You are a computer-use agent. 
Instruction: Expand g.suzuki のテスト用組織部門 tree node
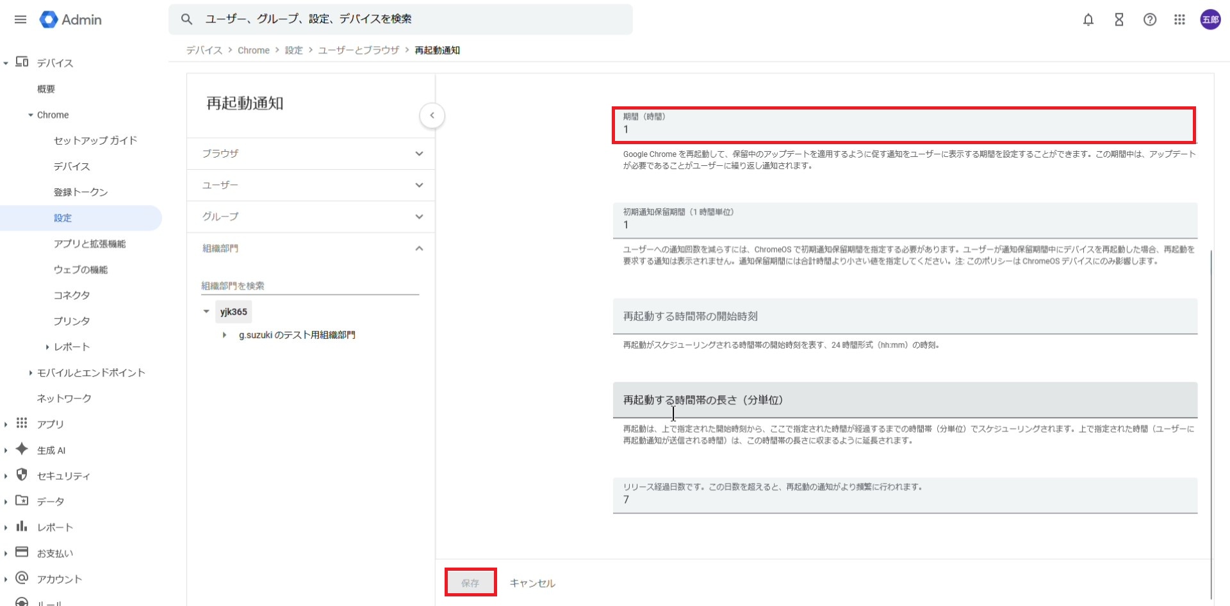224,335
